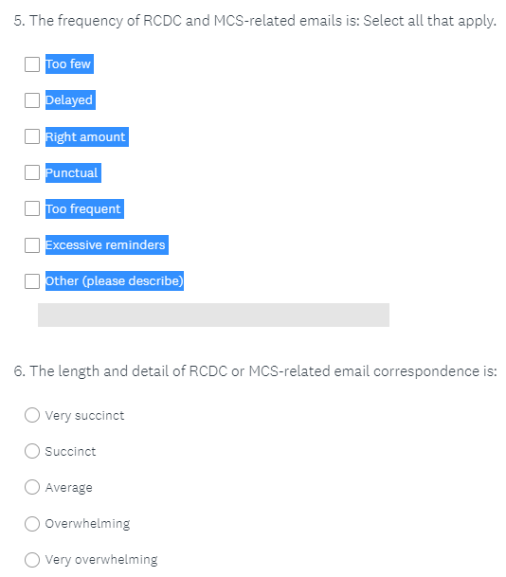Click the 'Excessive reminders' label text
The width and height of the screenshot is (506, 577).
point(107,245)
